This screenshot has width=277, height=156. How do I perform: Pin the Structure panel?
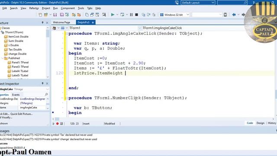point(42,23)
